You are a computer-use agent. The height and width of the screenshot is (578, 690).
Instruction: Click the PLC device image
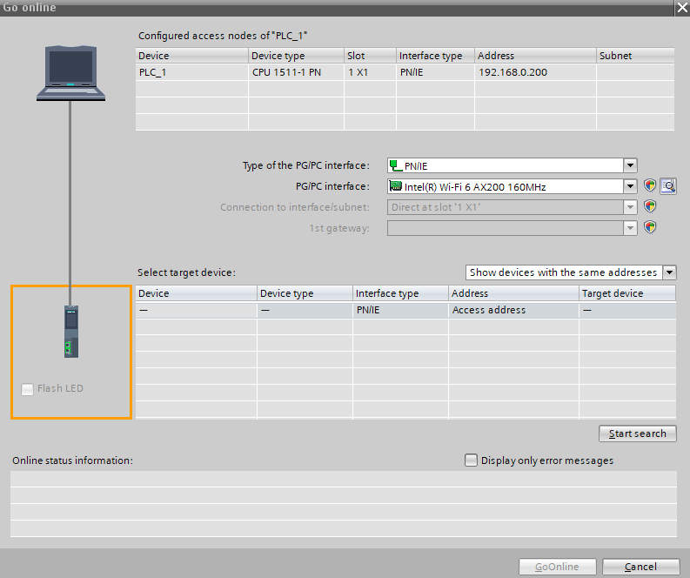coord(70,332)
